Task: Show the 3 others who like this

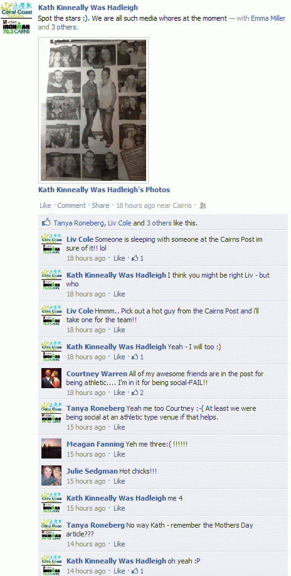Action: (159, 222)
